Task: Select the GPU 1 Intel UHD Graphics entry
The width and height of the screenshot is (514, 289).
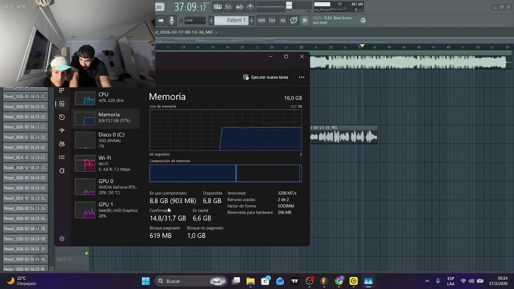Action: pyautogui.click(x=106, y=210)
